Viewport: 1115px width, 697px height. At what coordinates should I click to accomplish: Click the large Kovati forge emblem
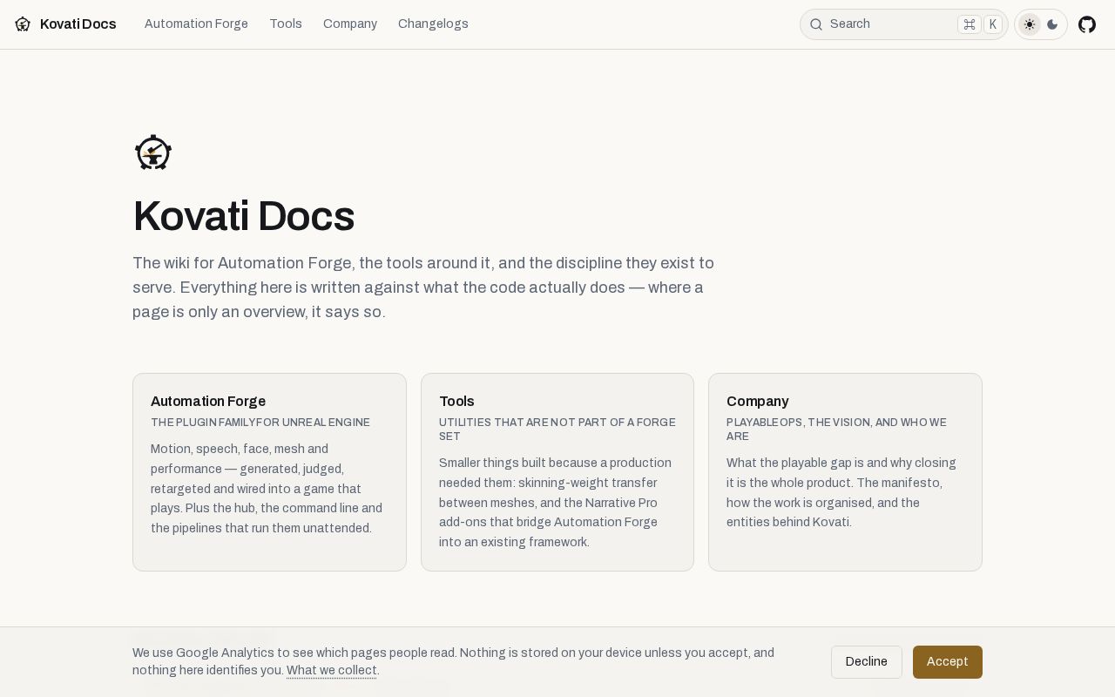click(153, 152)
